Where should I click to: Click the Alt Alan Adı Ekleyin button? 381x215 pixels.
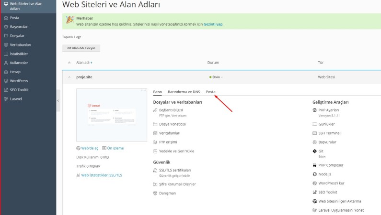pyautogui.click(x=81, y=48)
